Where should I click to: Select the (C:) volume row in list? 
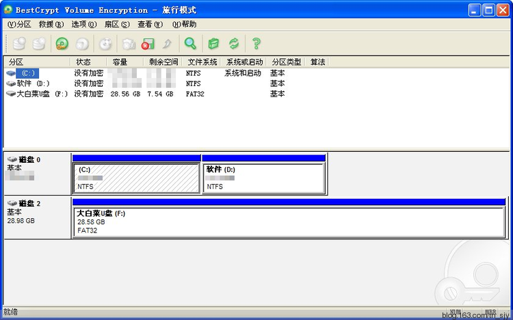(x=29, y=72)
